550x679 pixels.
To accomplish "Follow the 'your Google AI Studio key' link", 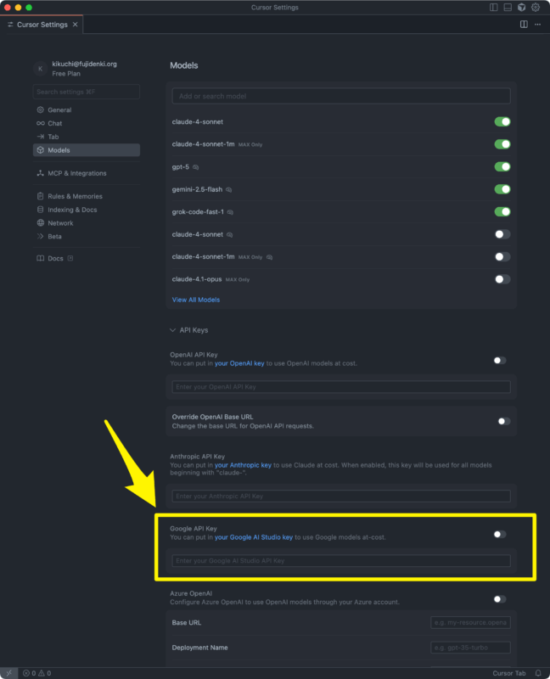I will (254, 537).
